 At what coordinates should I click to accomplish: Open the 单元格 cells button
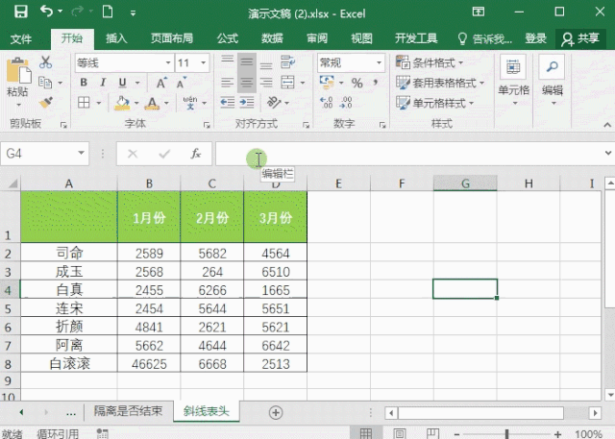513,81
